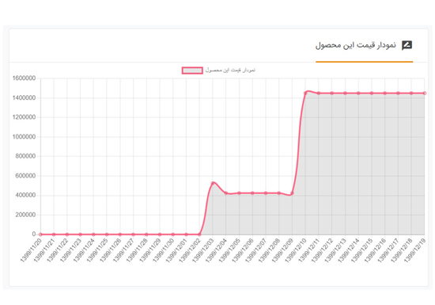Select the data point for 1399/12/10
The width and height of the screenshot is (435, 305).
point(305,93)
